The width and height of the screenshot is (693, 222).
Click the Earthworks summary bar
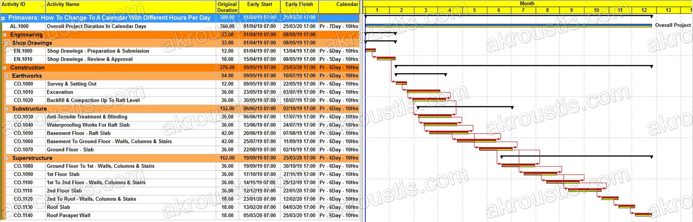pos(420,75)
